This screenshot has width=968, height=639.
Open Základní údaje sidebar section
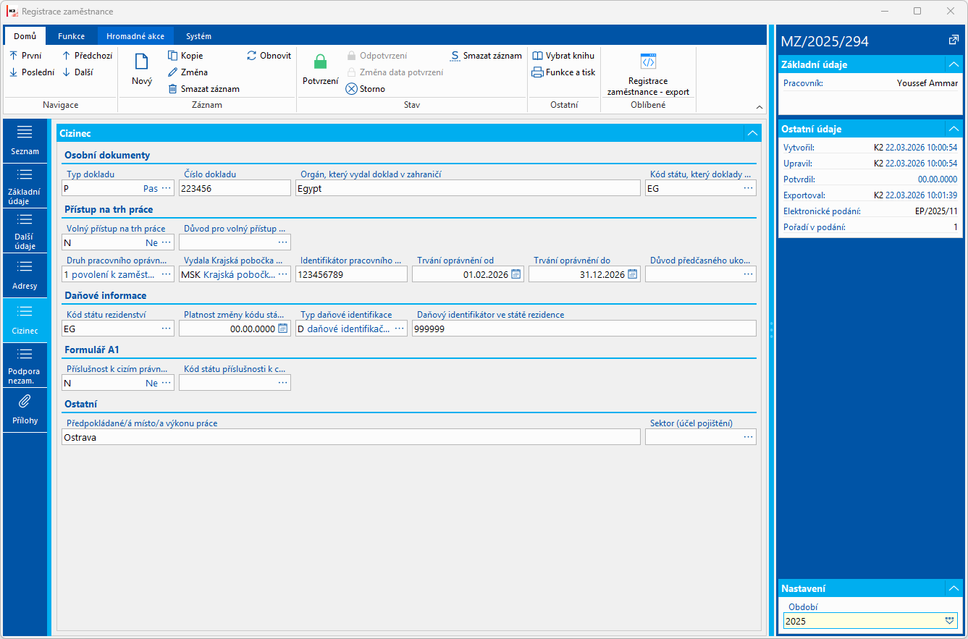(x=25, y=186)
